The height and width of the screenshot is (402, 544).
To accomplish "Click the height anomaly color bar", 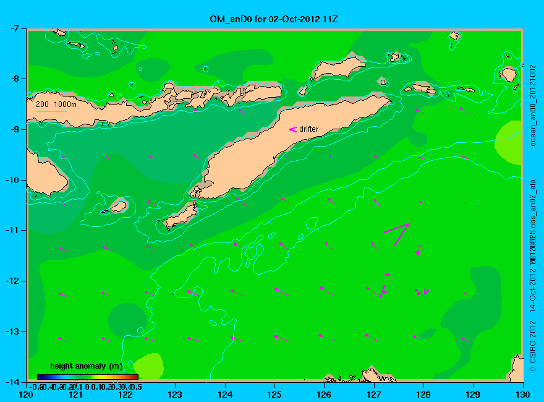I will (x=88, y=377).
